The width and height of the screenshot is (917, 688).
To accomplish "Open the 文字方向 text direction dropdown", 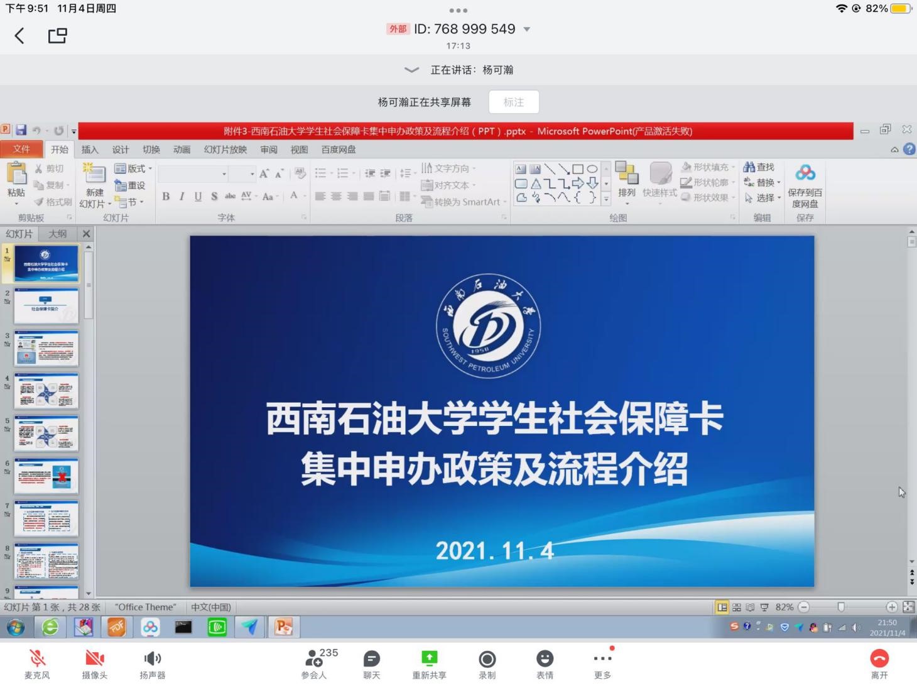I will [448, 168].
